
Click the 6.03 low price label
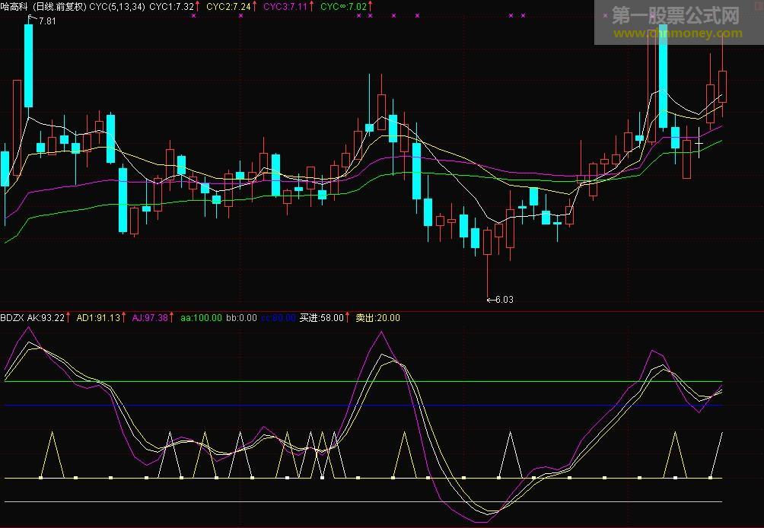click(x=504, y=300)
